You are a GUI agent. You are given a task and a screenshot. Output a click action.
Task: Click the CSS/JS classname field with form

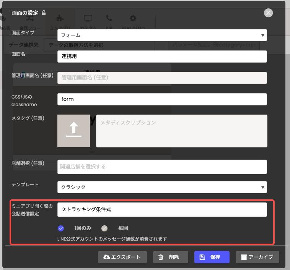click(x=162, y=99)
